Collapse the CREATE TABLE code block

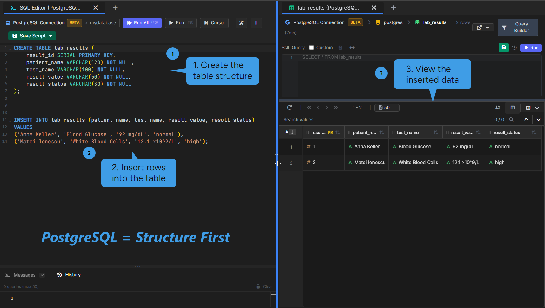coord(10,49)
